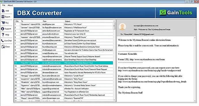Select Musica Sacra Confirm Your Email row
Viewport: 199px width, 106px height.
coord(64,66)
